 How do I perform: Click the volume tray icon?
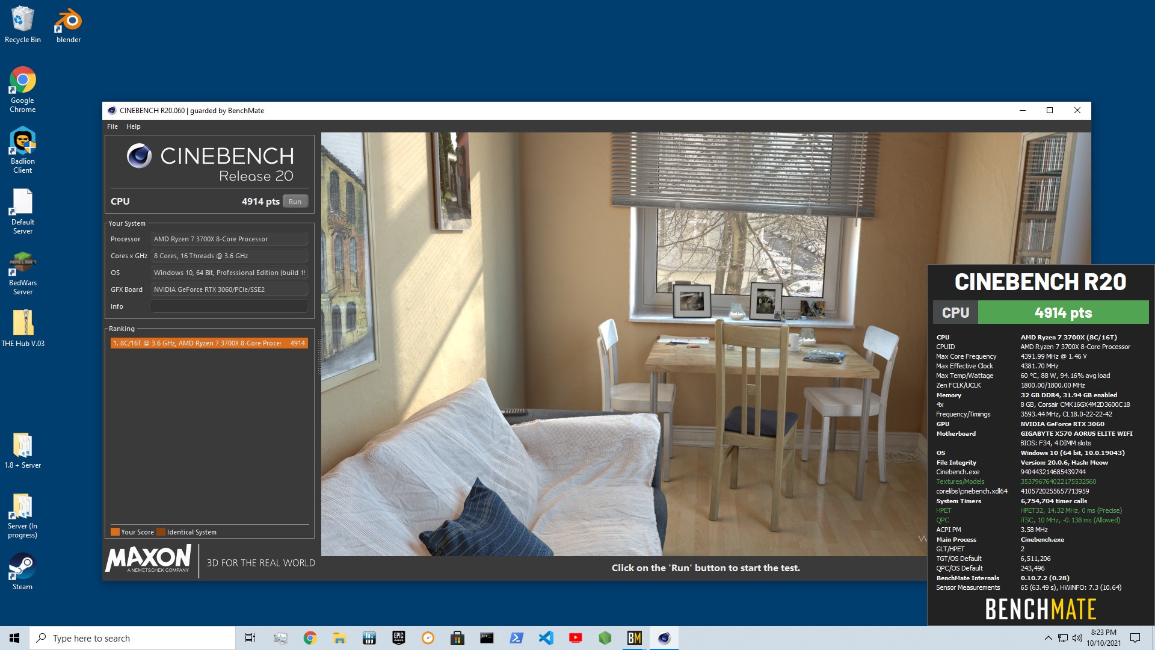[1077, 638]
